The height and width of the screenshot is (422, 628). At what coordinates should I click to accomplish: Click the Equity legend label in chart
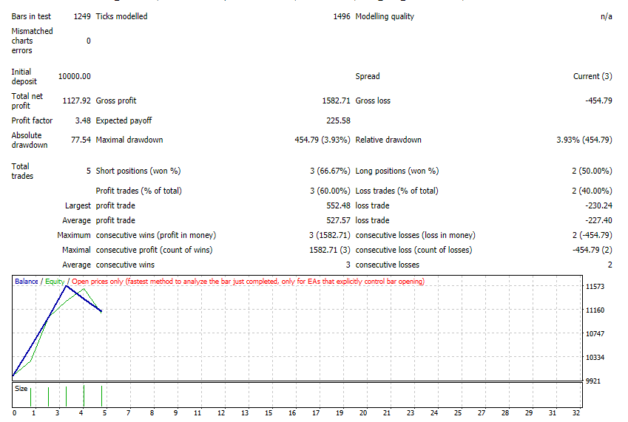pyautogui.click(x=55, y=281)
